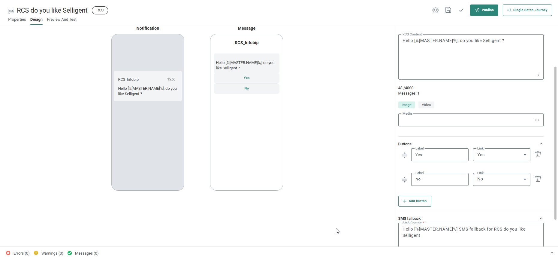Image resolution: width=558 pixels, height=257 pixels.
Task: Delete the No button row
Action: pyautogui.click(x=538, y=179)
